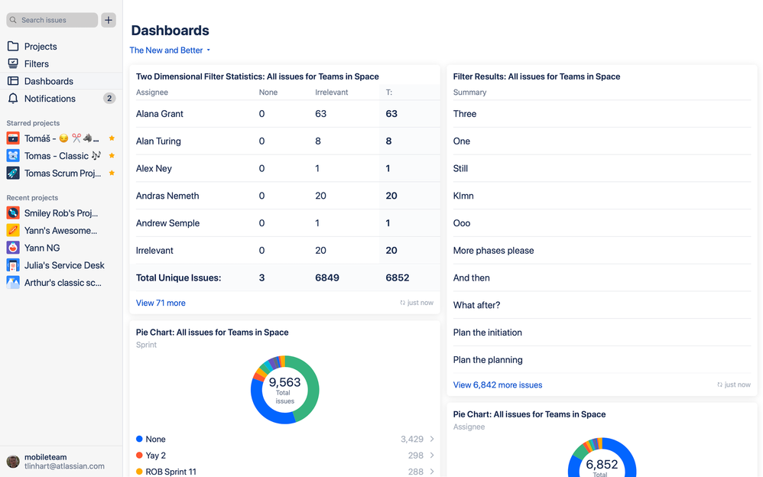This screenshot has width=763, height=477.
Task: Click Alan Turing assignee row
Action: pos(284,141)
